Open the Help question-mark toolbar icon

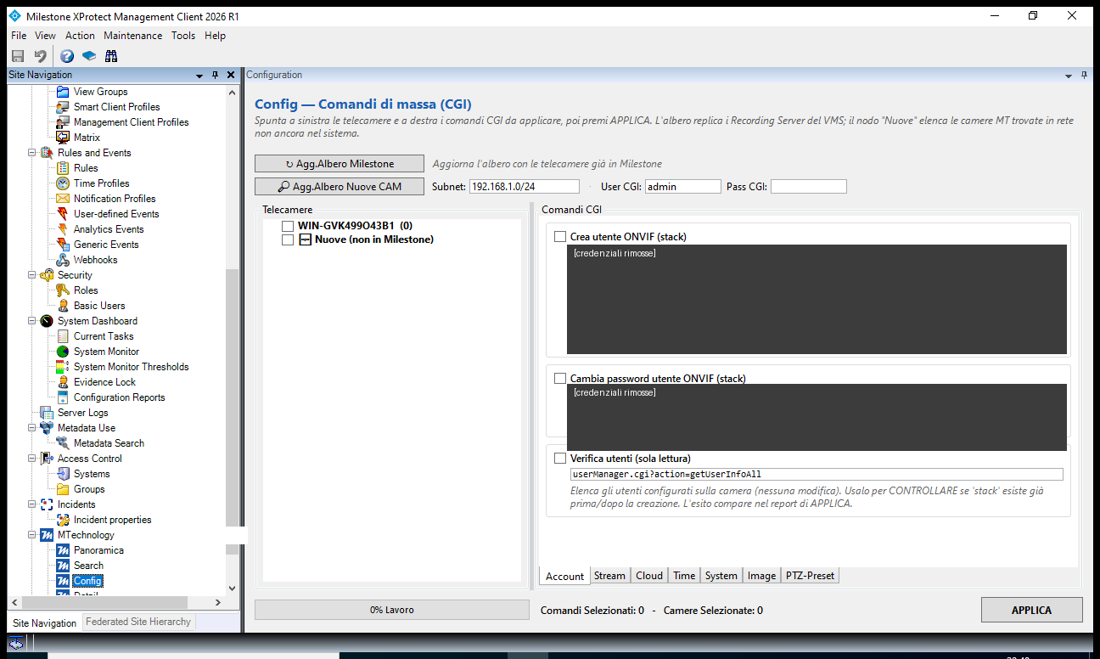point(67,56)
